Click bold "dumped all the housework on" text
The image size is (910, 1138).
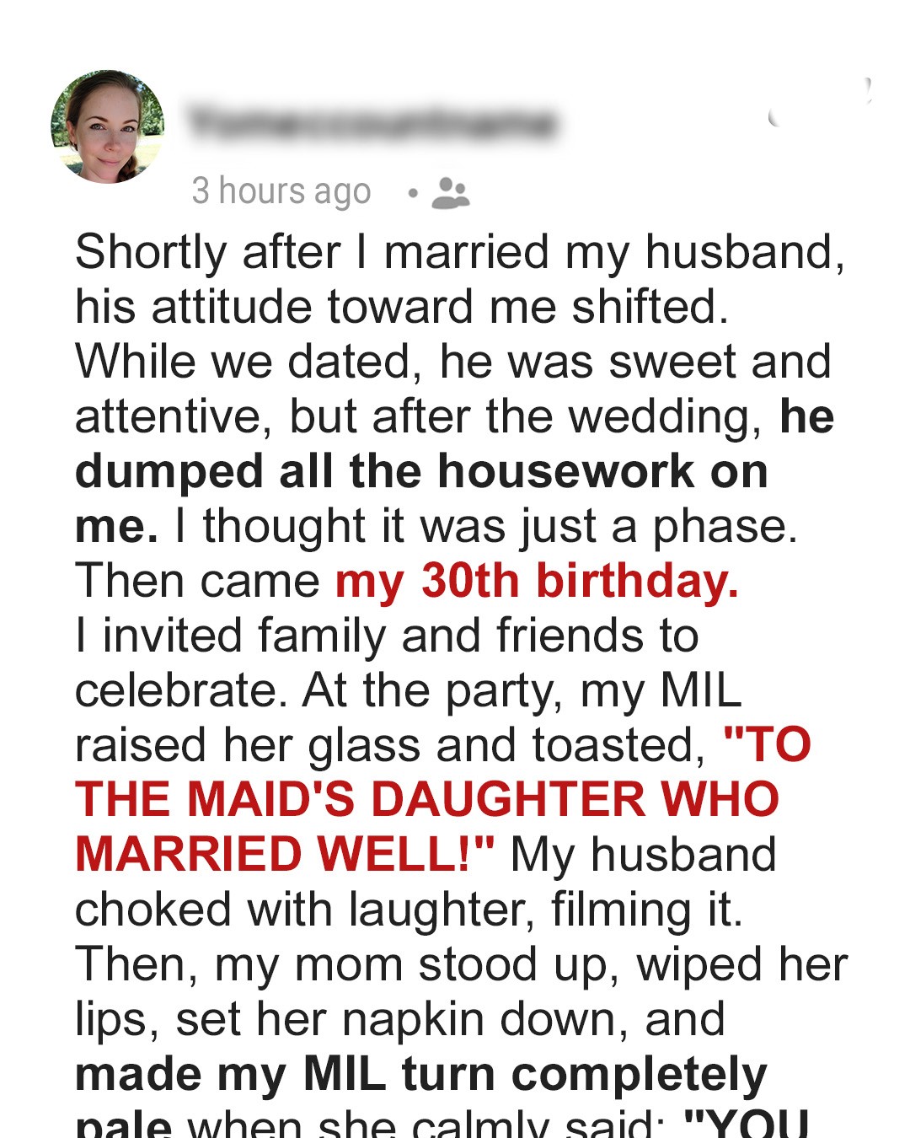coord(421,471)
